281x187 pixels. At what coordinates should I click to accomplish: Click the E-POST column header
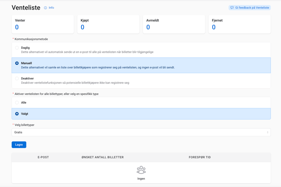pos(43,157)
